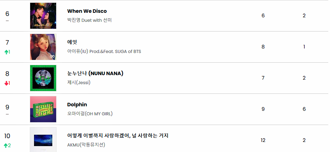Click the song title 에잇
This screenshot has height=152, width=330.
(72, 42)
